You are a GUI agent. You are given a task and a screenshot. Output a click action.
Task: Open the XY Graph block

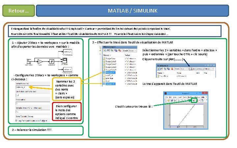pos(65,61)
